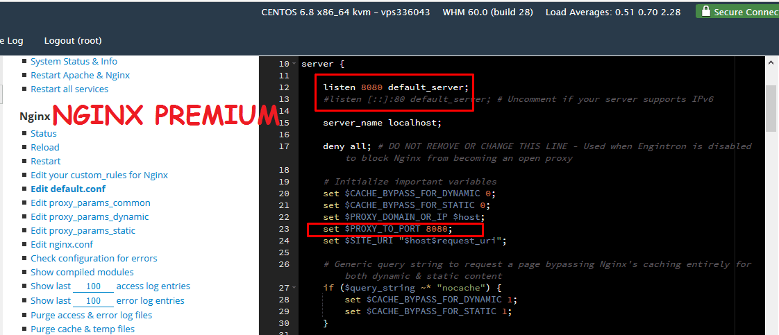Click 'set $SITE_URI' code line
The width and height of the screenshot is (779, 335).
pos(414,241)
